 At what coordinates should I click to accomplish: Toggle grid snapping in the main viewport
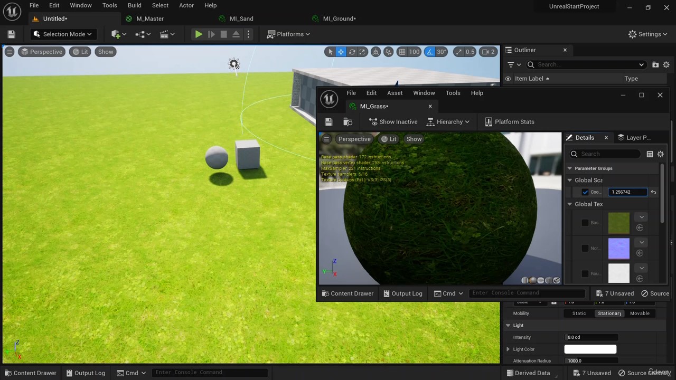402,52
